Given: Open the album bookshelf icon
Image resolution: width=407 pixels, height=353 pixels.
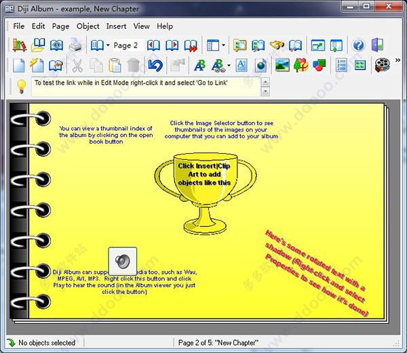Looking at the screenshot, I should (x=20, y=45).
